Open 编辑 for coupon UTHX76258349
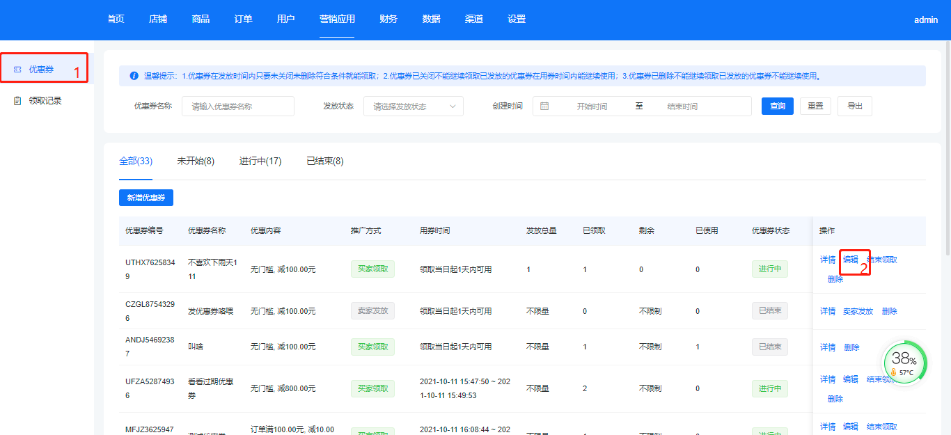Screen dimensions: 951x435 point(851,260)
